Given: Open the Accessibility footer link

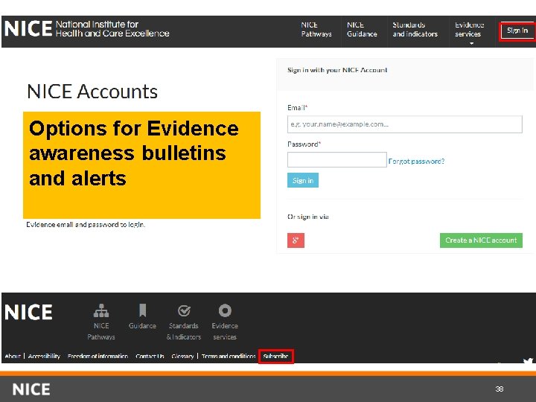Looking at the screenshot, I should pyautogui.click(x=44, y=356).
